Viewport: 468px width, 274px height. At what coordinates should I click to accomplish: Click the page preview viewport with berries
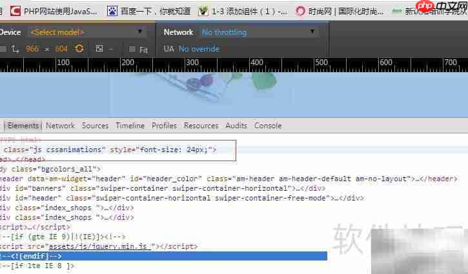coord(234,95)
